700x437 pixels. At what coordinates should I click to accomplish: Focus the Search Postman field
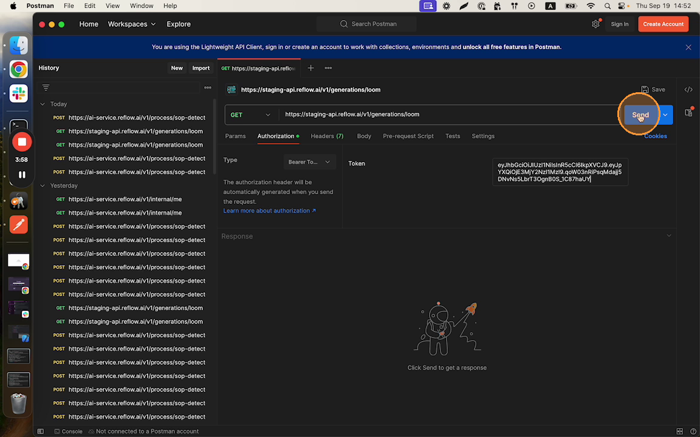pyautogui.click(x=366, y=24)
